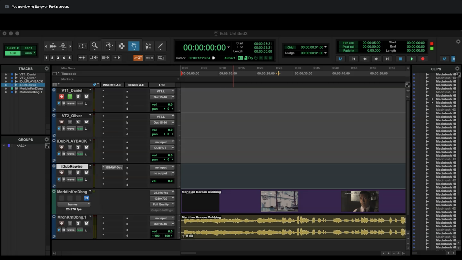Record-enable the iDubPLAYBACK track

(62, 147)
